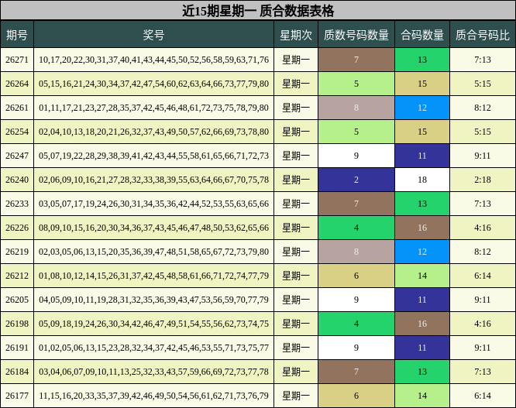Screen dimensions: 516x408
Task: Click the prime count 7 in row 26184
Action: pos(356,372)
